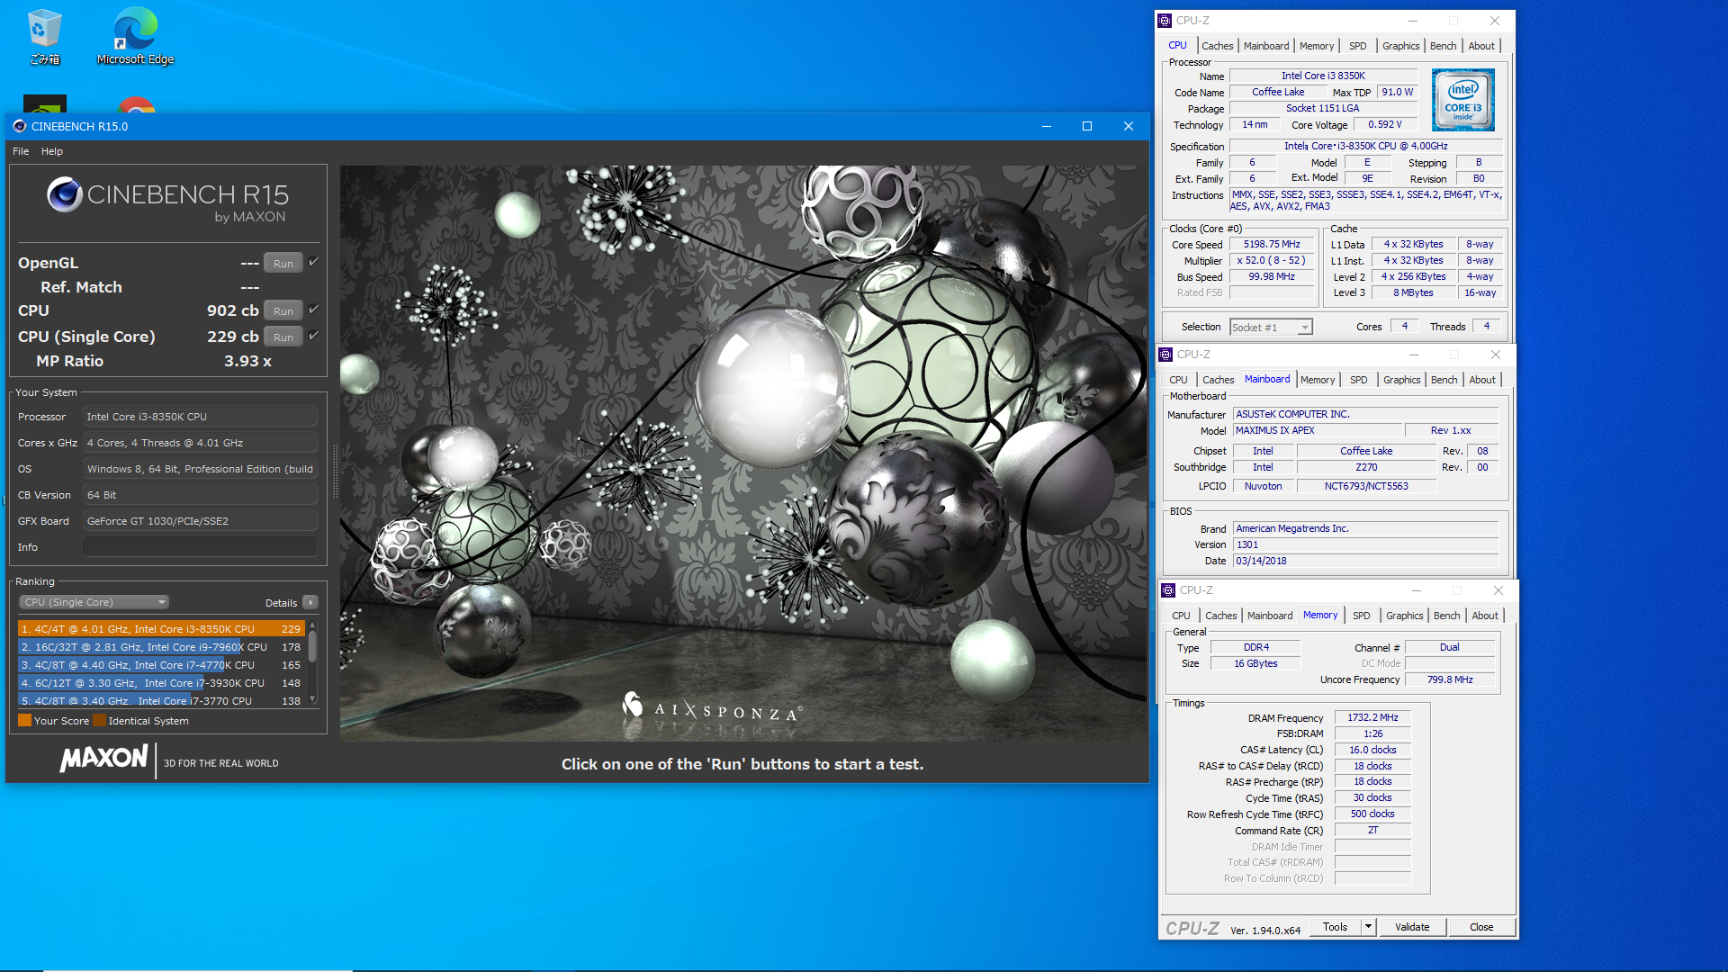The height and width of the screenshot is (972, 1728).
Task: Click the Details arrow icon in Ranking
Action: coord(310,602)
